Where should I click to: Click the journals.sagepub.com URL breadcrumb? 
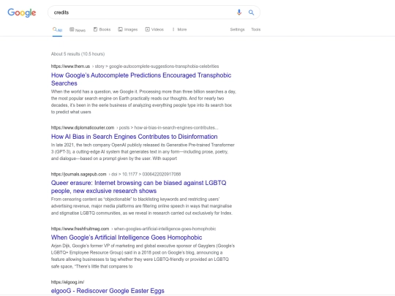[116, 174]
